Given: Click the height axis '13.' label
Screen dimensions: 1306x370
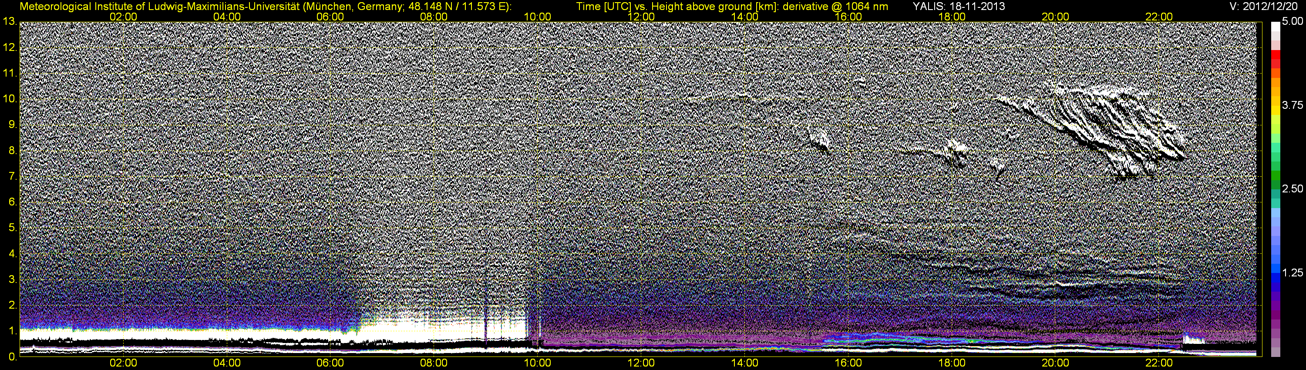Looking at the screenshot, I should point(10,22).
